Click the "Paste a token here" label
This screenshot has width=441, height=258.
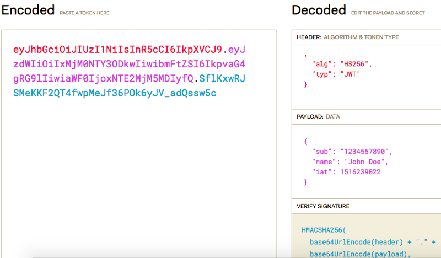[84, 13]
